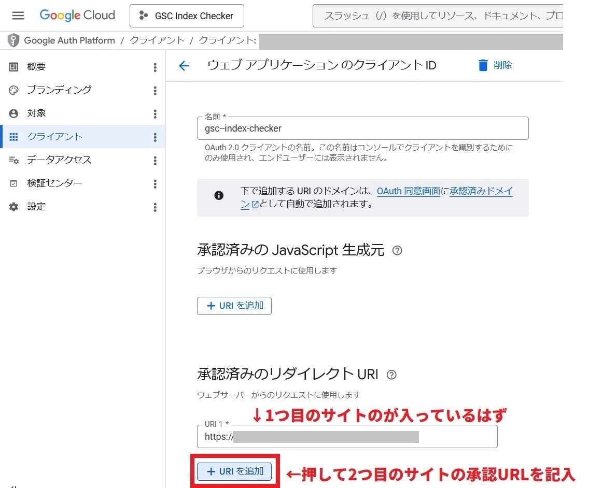Image resolution: width=603 pixels, height=488 pixels.
Task: Open more options for 設定
Action: 155,208
